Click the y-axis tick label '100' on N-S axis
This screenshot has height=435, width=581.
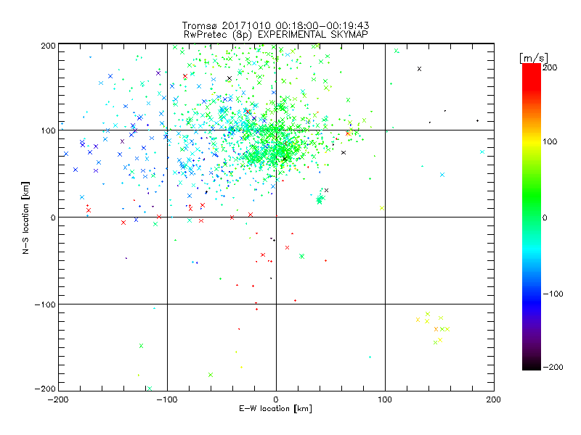point(48,130)
